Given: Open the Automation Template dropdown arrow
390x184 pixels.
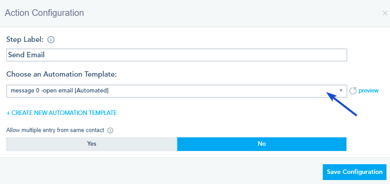Looking at the screenshot, I should (x=341, y=91).
